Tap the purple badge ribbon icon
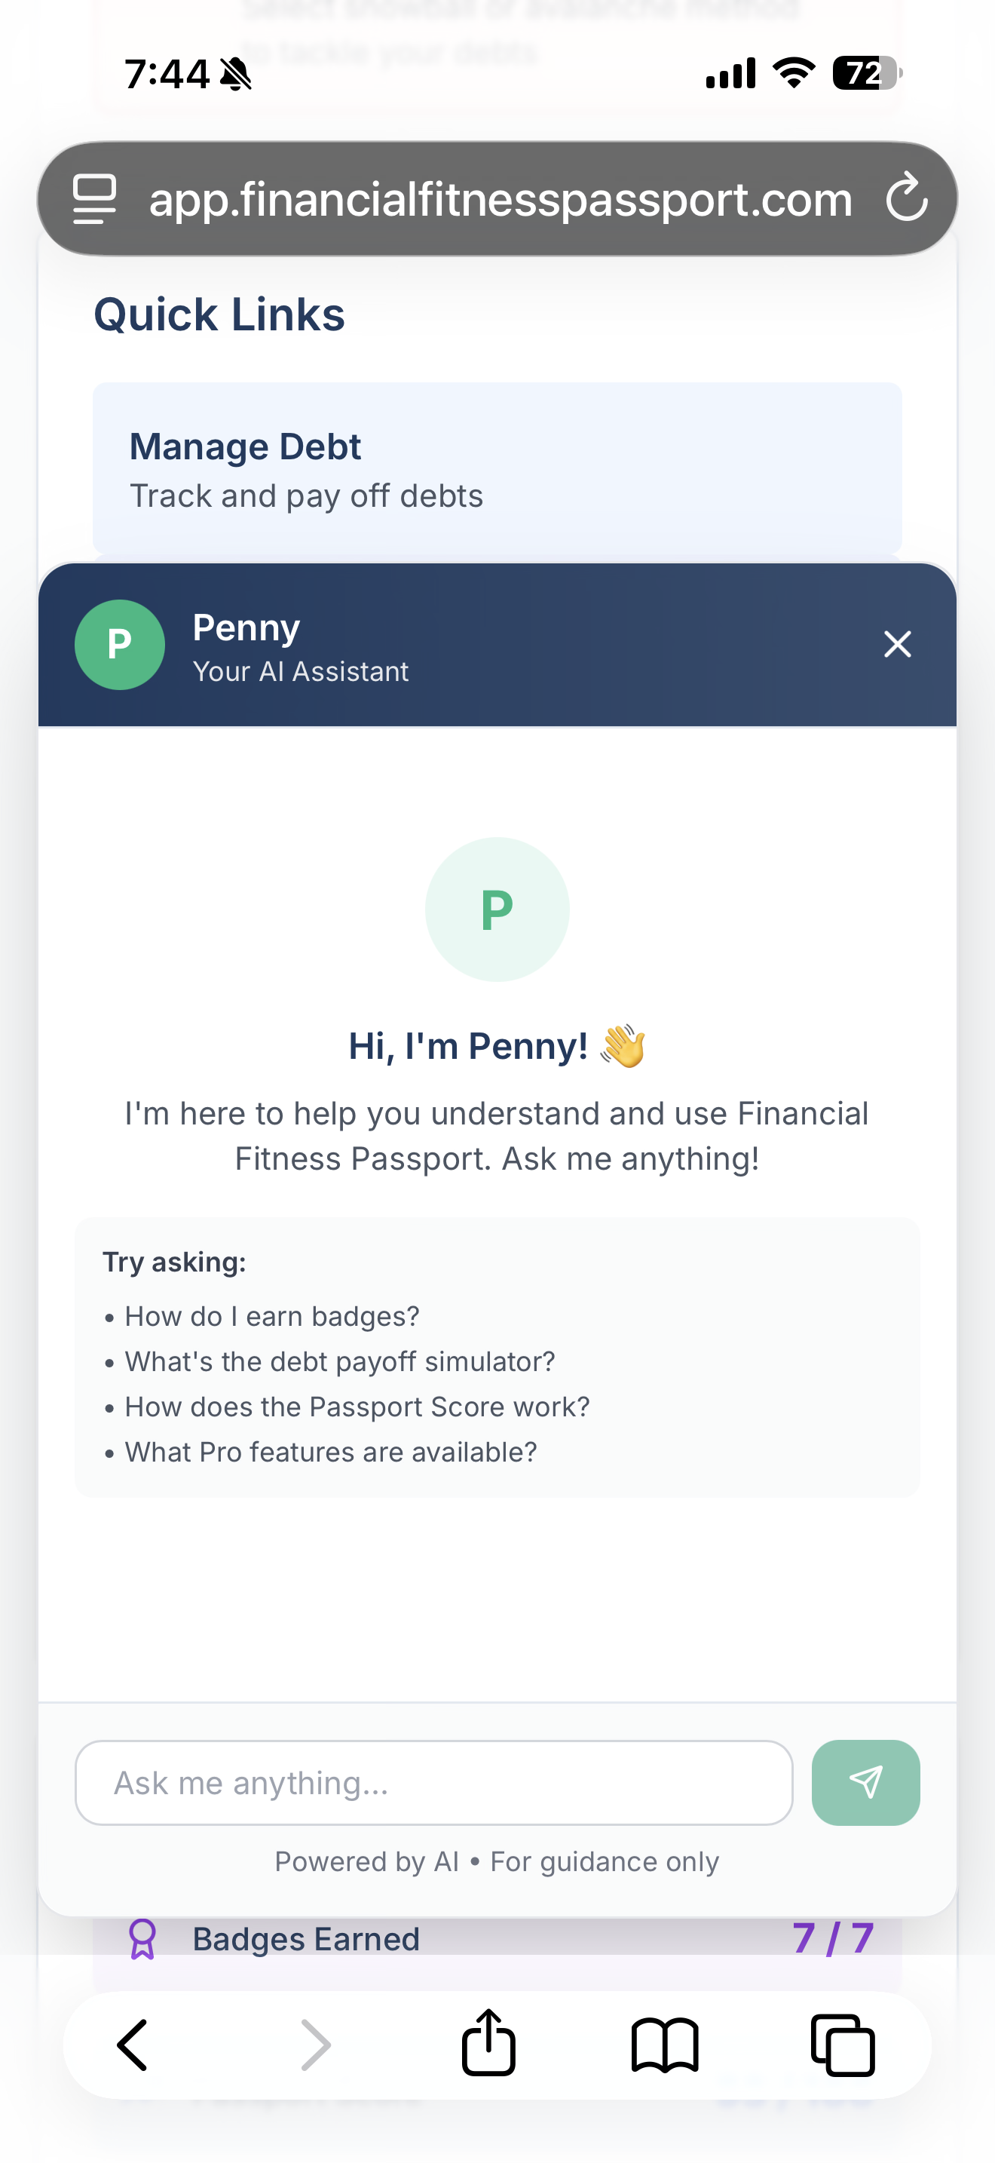Viewport: 995px width, 2163px height. point(143,1938)
